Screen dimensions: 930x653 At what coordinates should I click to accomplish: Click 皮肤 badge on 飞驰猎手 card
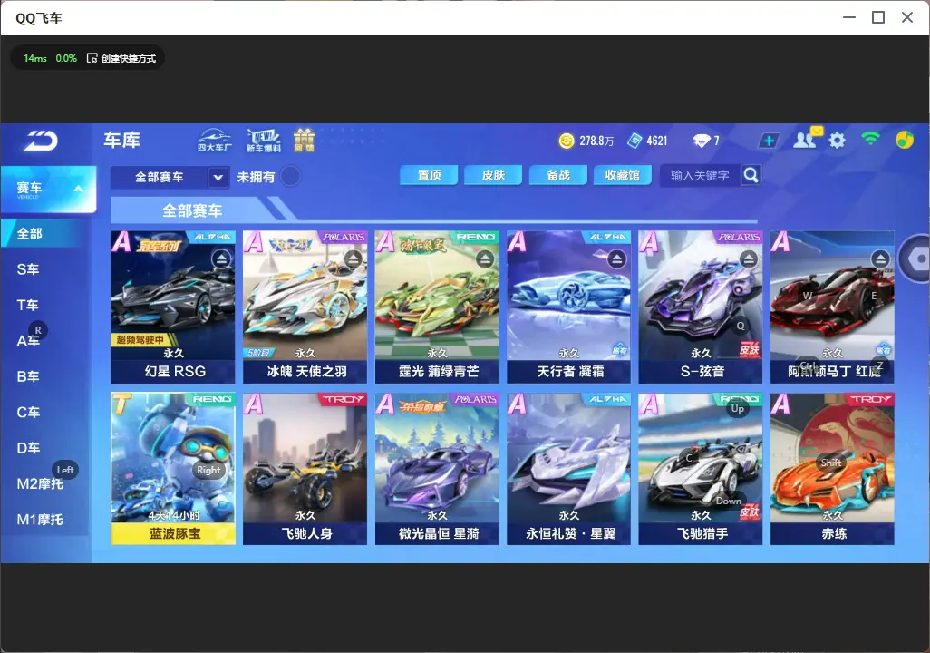click(x=750, y=512)
